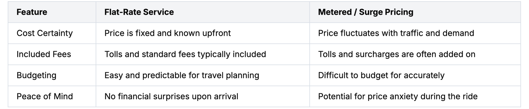Select 'Difficult to budget for accurately' cell
529x109 pixels.
[381, 75]
